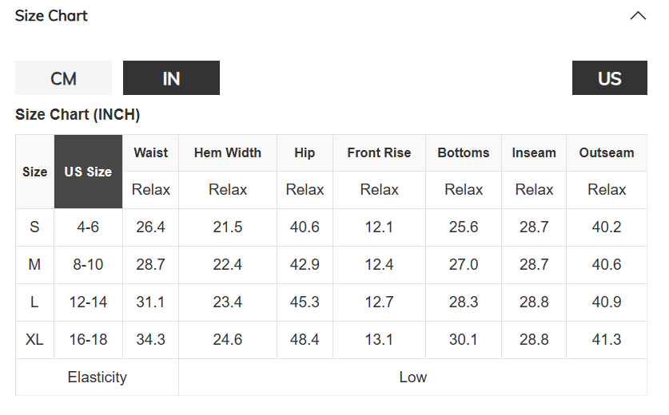The width and height of the screenshot is (669, 415).
Task: Click the US Size column header
Action: click(88, 172)
